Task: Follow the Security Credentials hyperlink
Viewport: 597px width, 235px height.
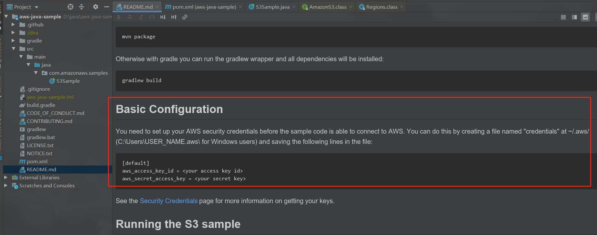Action: coord(168,201)
